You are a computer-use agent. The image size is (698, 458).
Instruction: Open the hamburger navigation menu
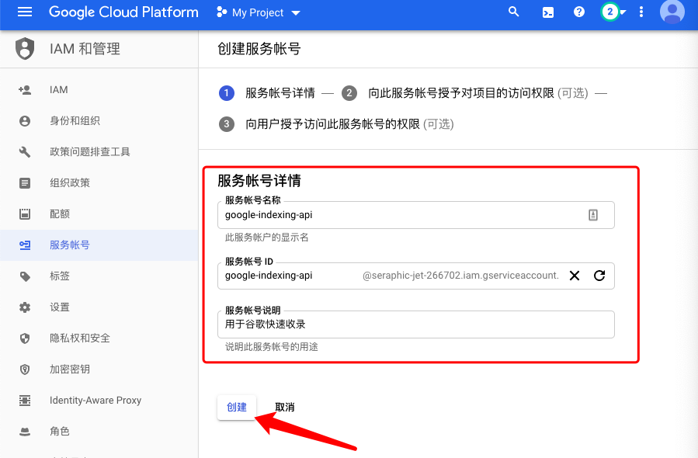click(25, 12)
